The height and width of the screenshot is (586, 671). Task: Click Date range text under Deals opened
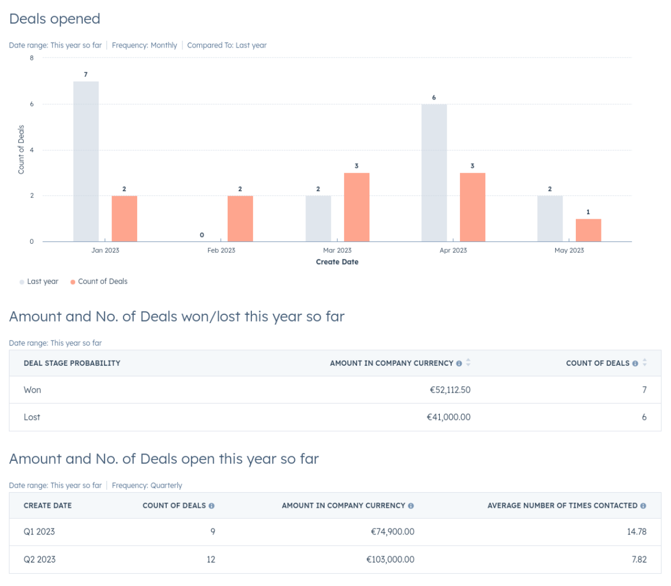point(55,45)
